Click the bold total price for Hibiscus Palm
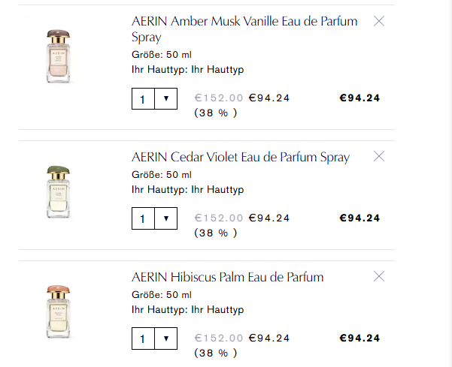The height and width of the screenshot is (367, 452). [x=359, y=338]
